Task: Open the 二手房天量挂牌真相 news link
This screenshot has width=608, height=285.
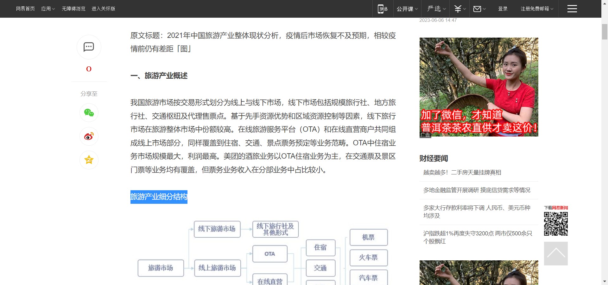Action: (x=462, y=173)
